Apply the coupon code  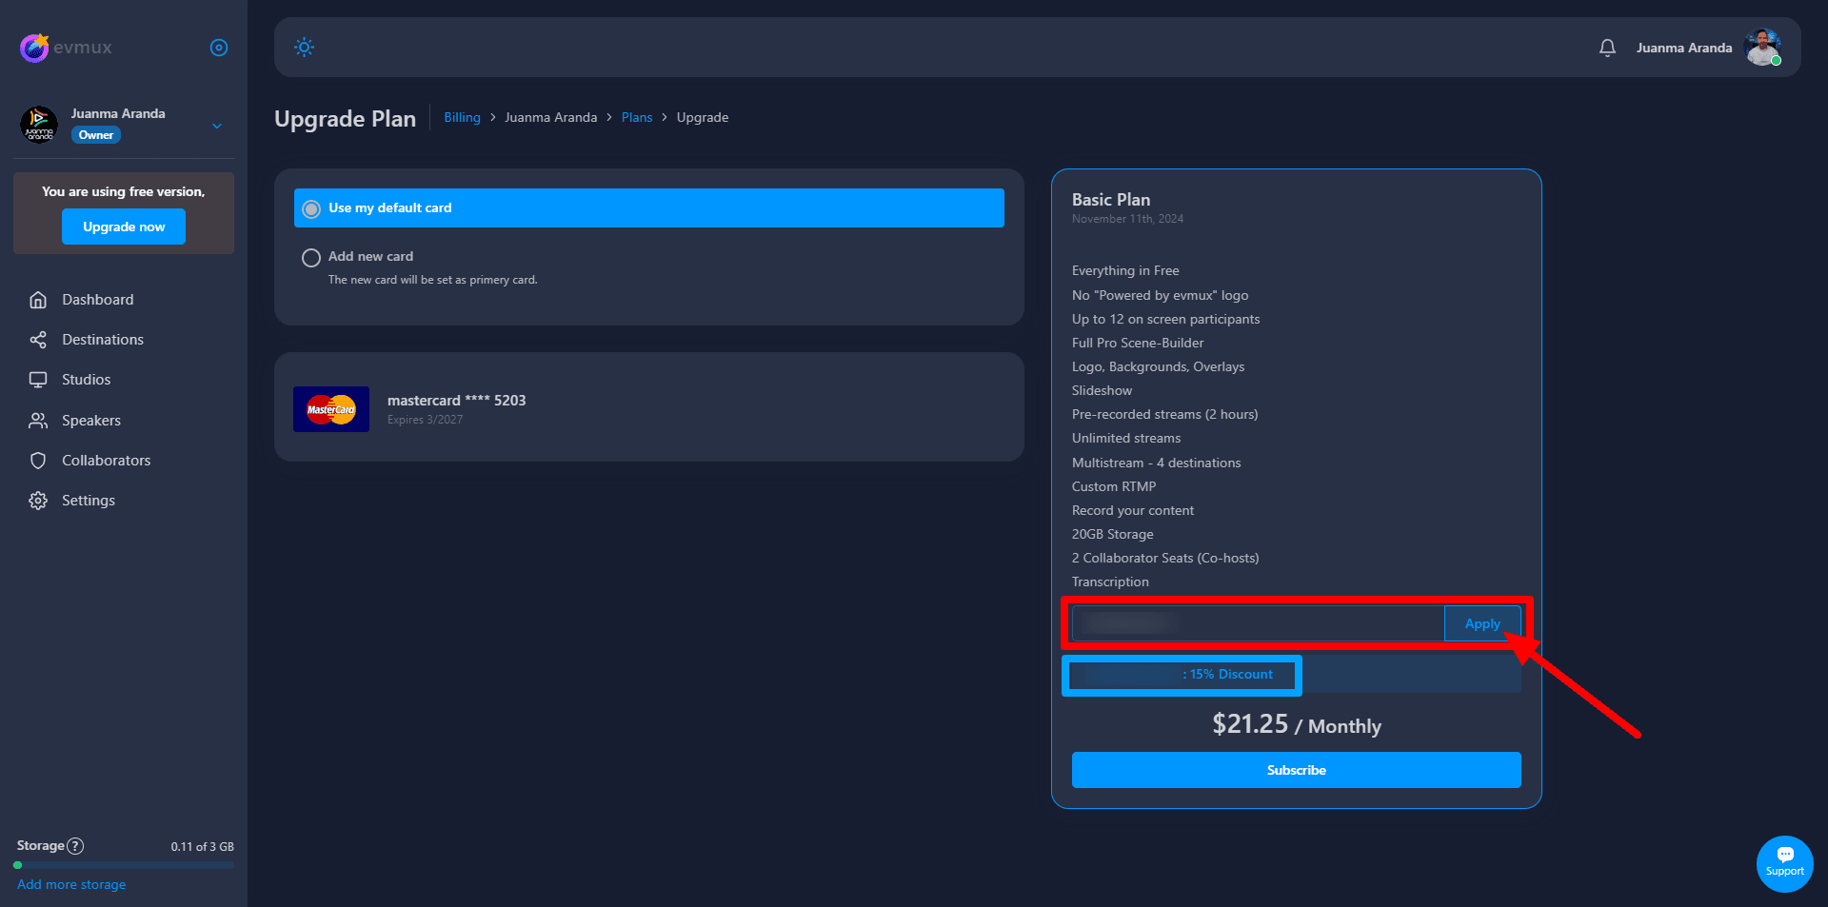(x=1482, y=623)
